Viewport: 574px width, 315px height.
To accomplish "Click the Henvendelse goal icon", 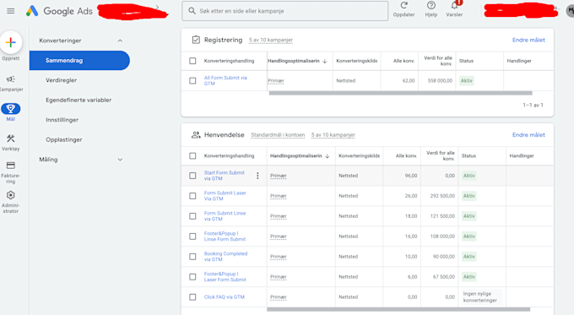I will click(196, 135).
